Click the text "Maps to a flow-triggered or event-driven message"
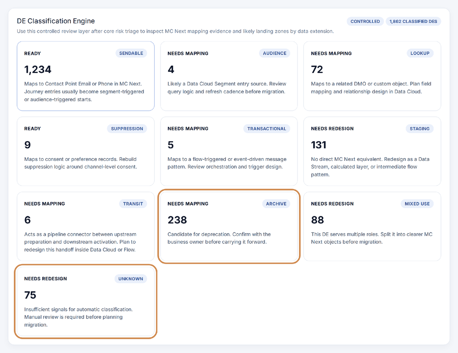 227,159
